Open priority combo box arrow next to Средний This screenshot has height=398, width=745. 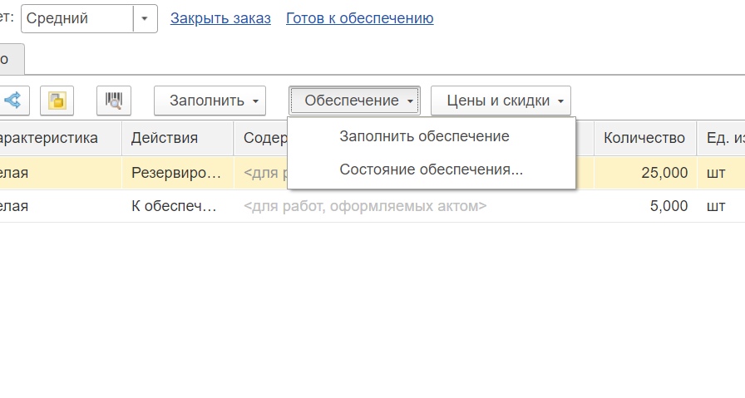click(145, 18)
